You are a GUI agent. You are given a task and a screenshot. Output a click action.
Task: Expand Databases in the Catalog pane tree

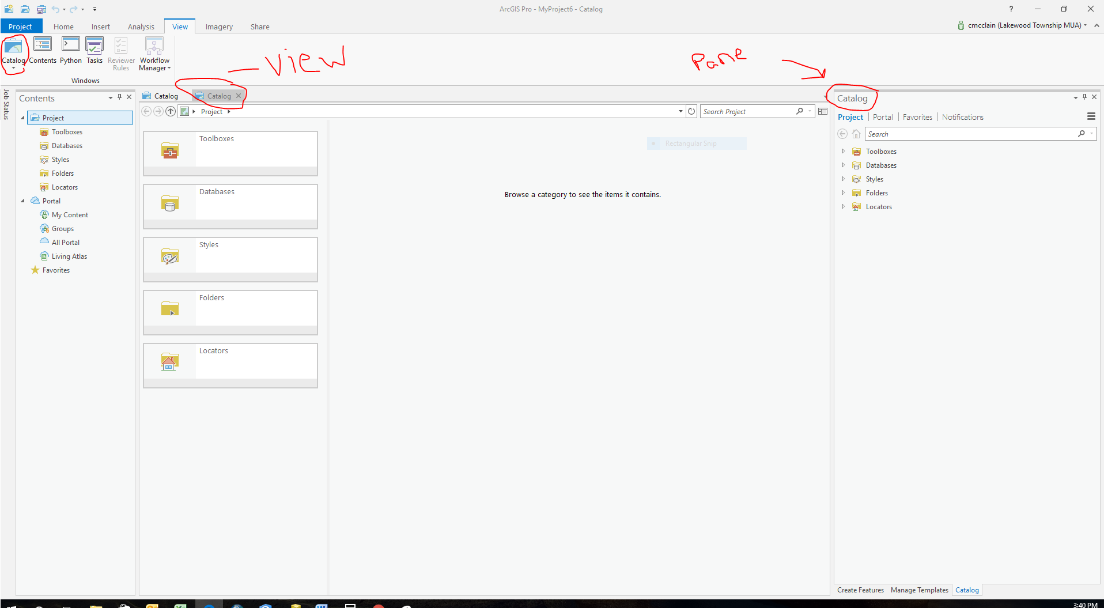(843, 165)
